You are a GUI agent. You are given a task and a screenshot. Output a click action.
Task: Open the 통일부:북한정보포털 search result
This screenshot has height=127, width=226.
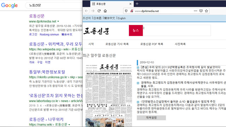[x=47, y=72]
